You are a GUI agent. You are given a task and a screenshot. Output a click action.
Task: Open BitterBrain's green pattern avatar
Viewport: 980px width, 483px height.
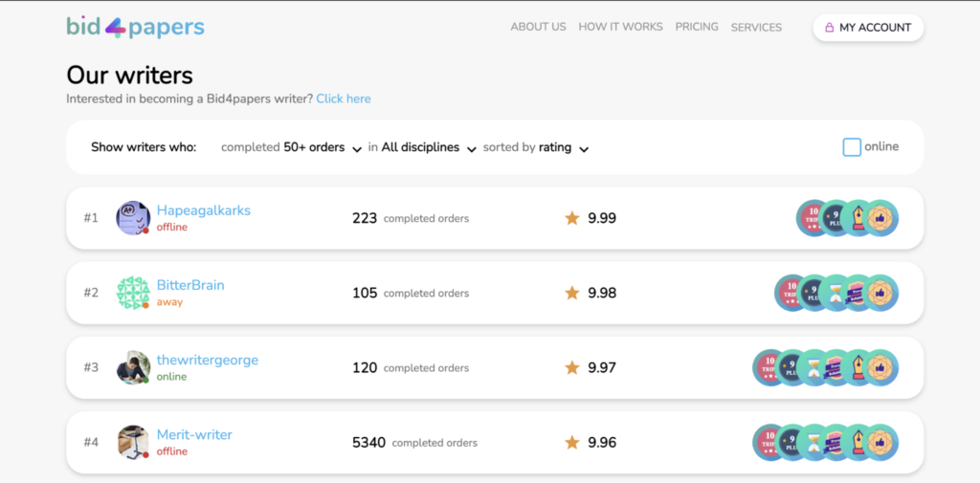pos(133,293)
